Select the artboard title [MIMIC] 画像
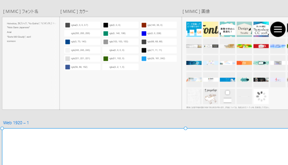 [196, 11]
